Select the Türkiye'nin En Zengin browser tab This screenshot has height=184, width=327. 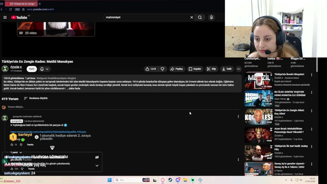pos(21,4)
